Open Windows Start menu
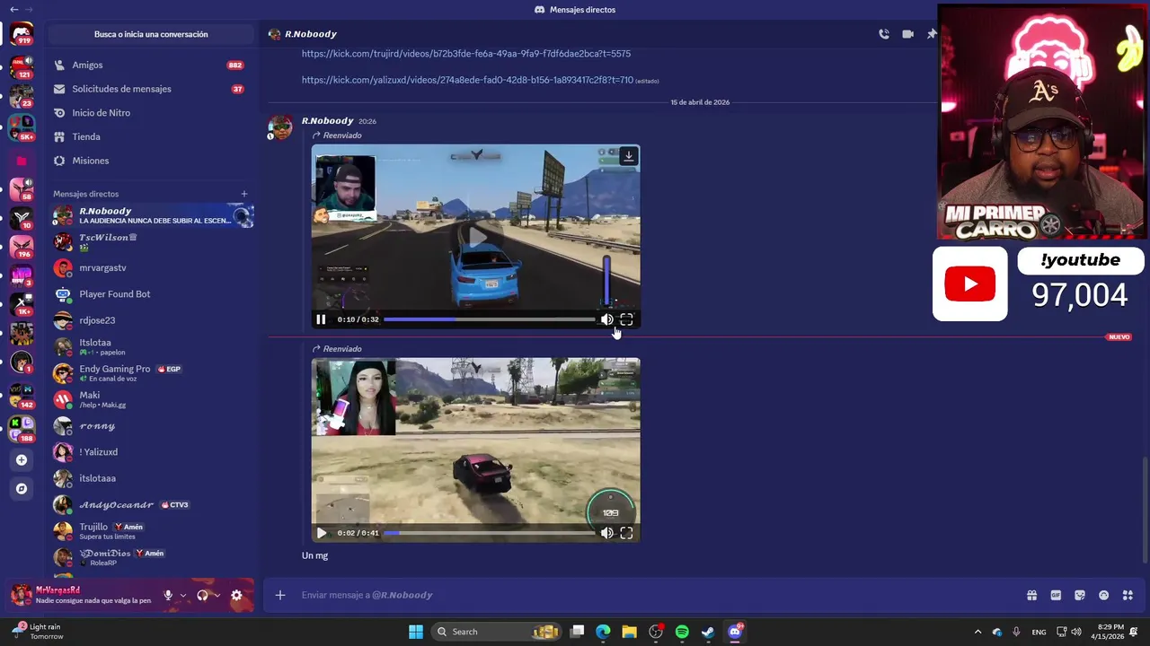This screenshot has height=646, width=1150. coord(416,632)
